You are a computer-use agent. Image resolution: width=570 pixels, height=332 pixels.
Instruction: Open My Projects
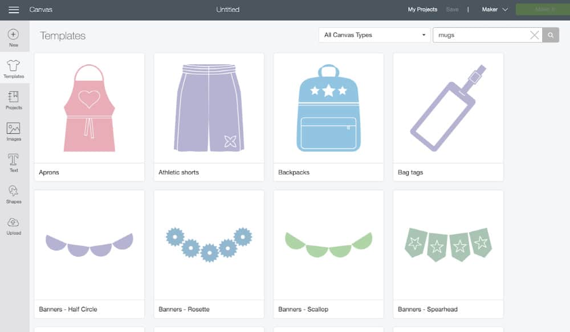click(422, 10)
